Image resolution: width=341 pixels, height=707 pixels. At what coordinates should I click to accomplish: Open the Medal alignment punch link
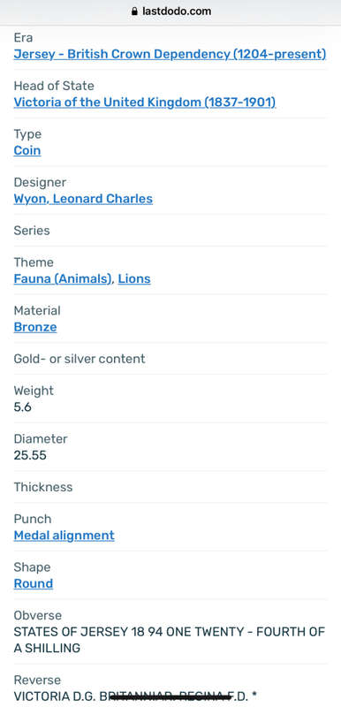[x=64, y=536]
